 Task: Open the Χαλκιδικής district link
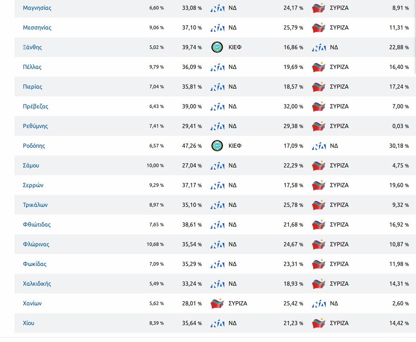(x=37, y=284)
